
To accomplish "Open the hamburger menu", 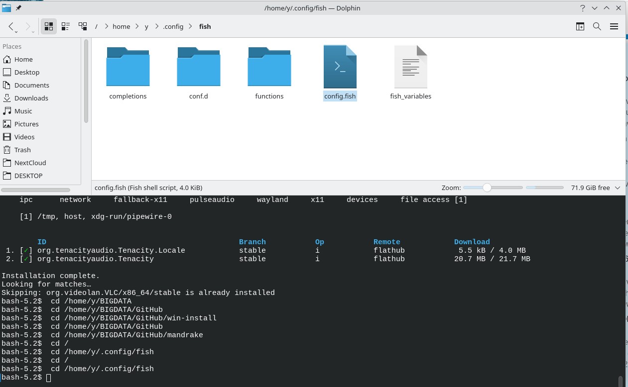I will pos(614,26).
